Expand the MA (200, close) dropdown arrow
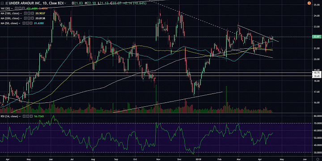The height and width of the screenshot is (161, 322). [21, 18]
